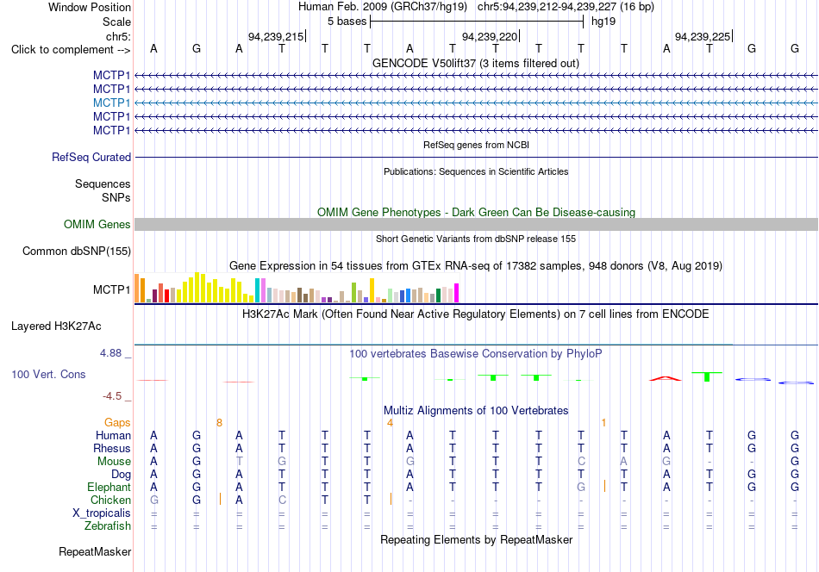The image size is (819, 572).
Task: Select the light blue MCTP1 transcript label
Action: click(111, 103)
